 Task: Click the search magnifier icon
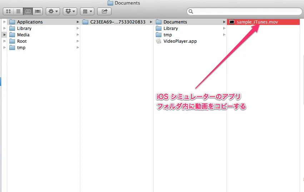(x=191, y=11)
